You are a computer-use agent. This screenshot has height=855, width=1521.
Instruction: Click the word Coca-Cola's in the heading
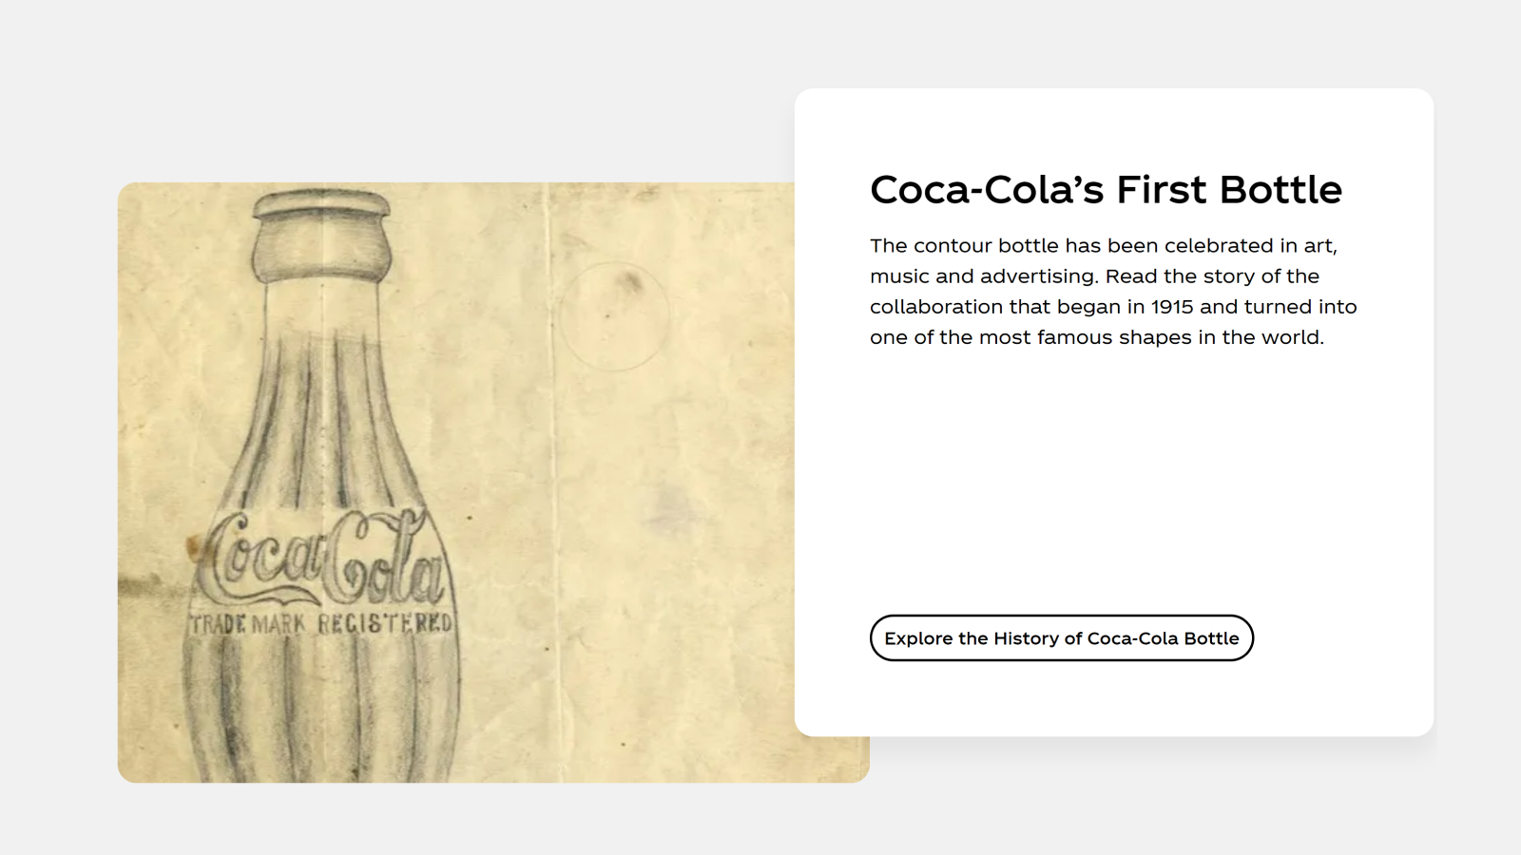tap(987, 190)
